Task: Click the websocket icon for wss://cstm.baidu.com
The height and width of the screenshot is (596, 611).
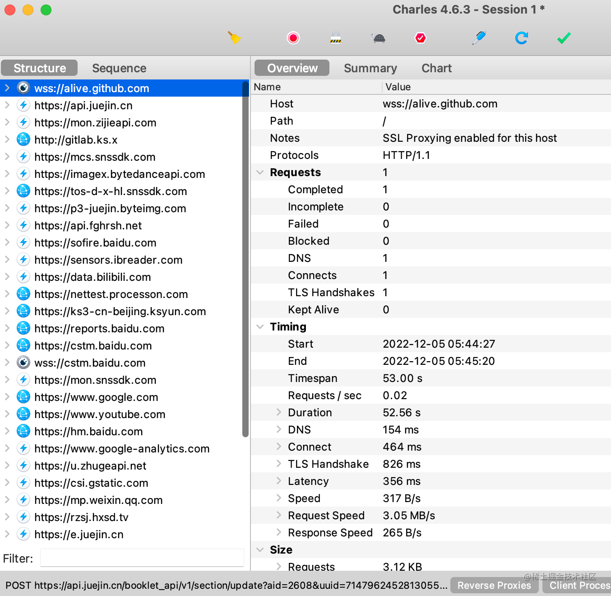Action: [x=23, y=363]
